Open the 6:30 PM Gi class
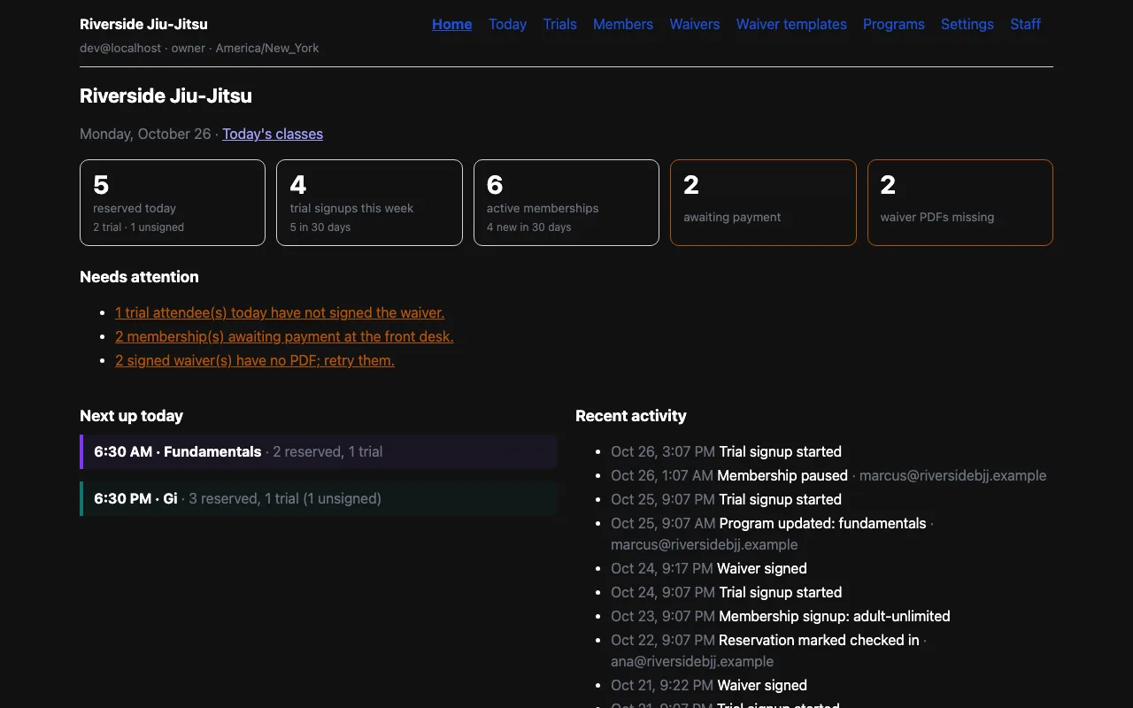The height and width of the screenshot is (708, 1133). click(319, 498)
